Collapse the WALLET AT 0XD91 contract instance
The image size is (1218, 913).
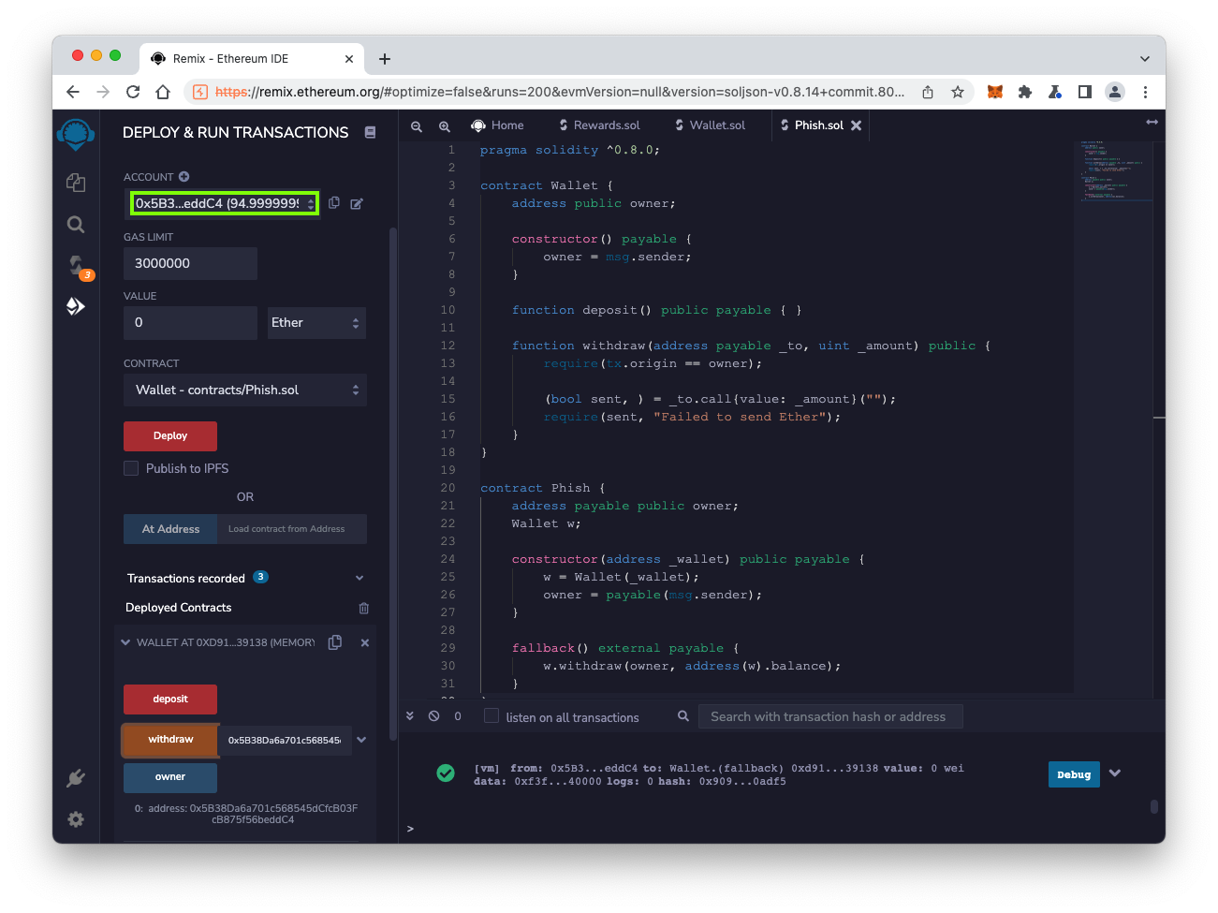(x=125, y=642)
